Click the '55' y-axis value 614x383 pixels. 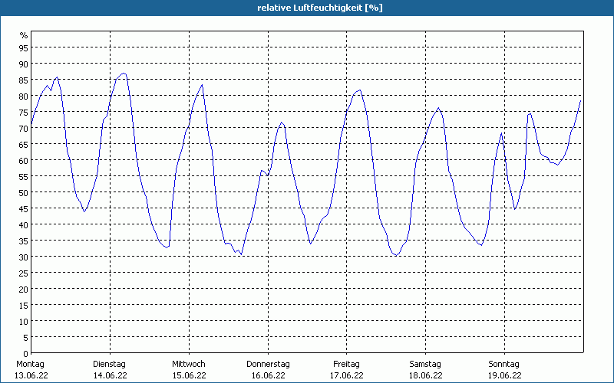[24, 177]
